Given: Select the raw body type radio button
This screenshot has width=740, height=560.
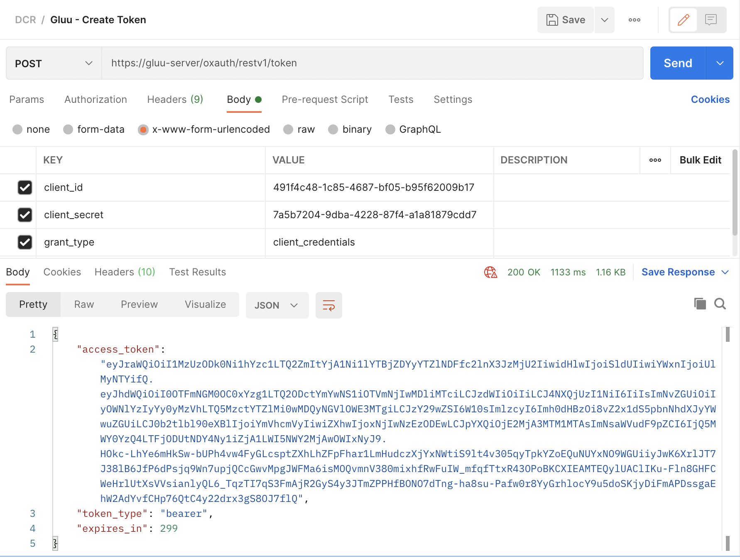Looking at the screenshot, I should point(288,130).
